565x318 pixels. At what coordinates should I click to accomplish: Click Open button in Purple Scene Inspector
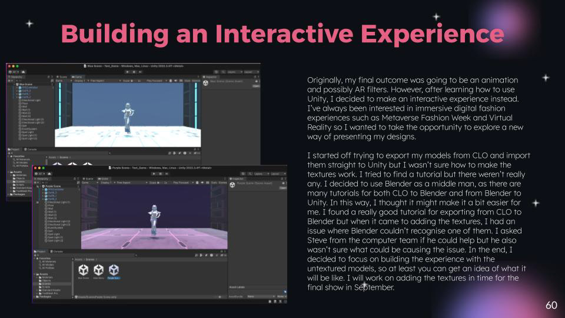283,188
